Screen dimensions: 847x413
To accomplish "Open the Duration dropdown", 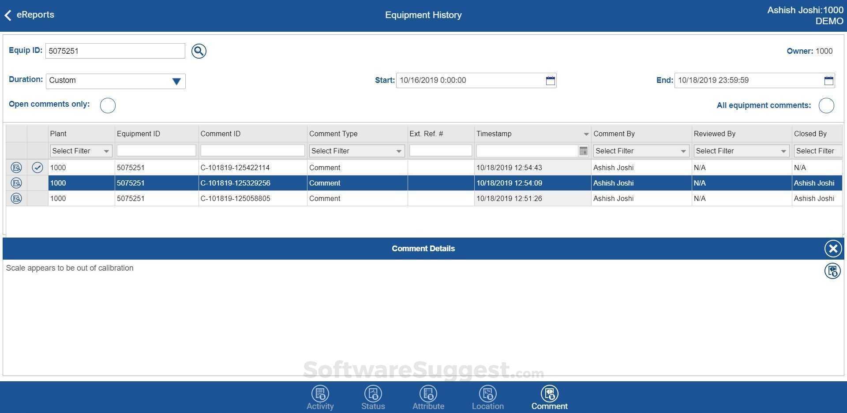I will (176, 81).
